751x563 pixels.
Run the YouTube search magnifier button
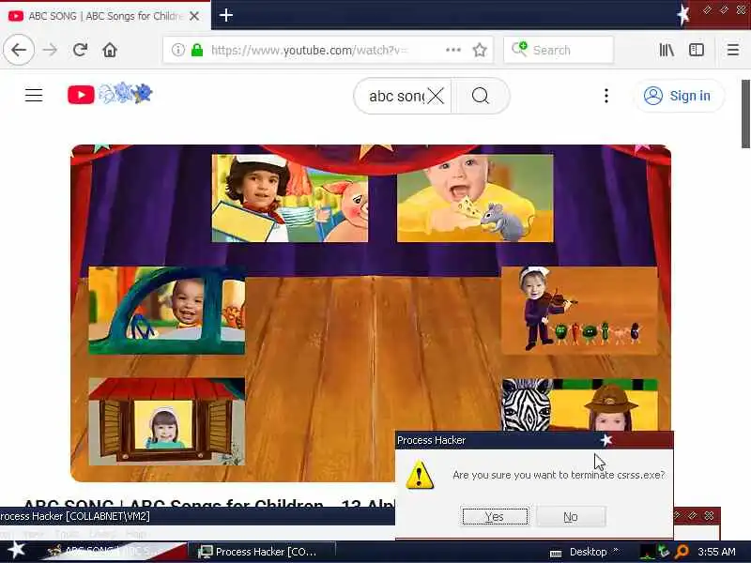click(481, 96)
